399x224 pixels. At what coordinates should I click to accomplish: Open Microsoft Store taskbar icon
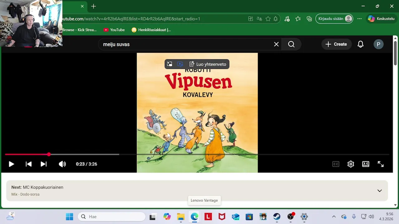(249, 217)
